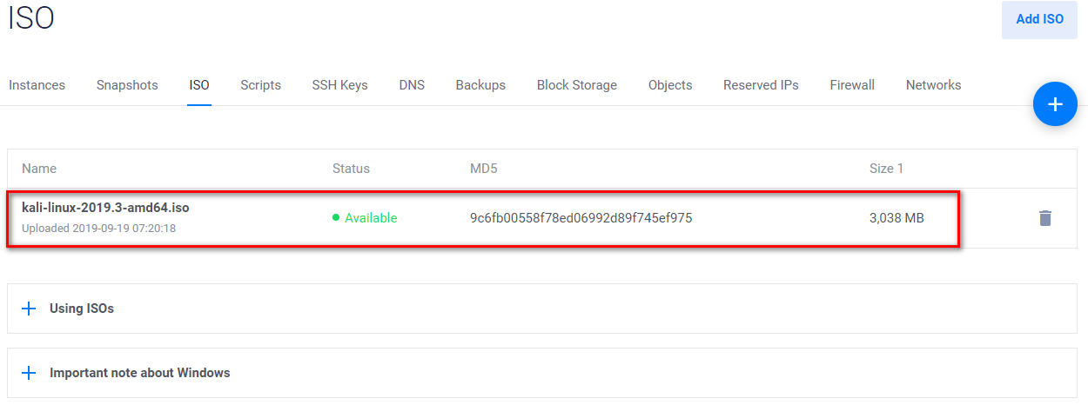1088x405 pixels.
Task: Go to the Block Storage tab
Action: pos(576,85)
